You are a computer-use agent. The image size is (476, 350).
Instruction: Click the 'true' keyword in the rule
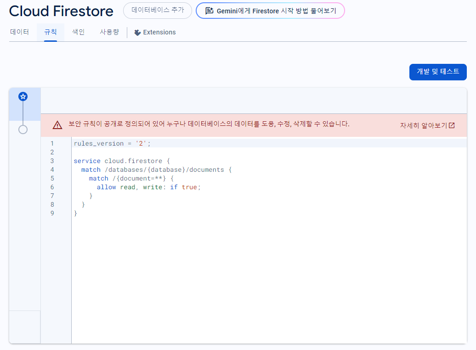coord(189,187)
